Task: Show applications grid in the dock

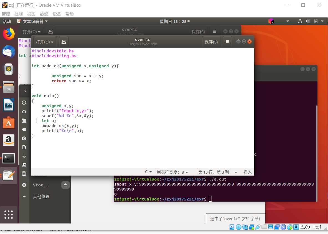Action: click(9, 215)
